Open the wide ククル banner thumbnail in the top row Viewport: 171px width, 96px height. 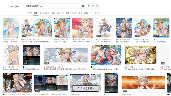point(36,28)
